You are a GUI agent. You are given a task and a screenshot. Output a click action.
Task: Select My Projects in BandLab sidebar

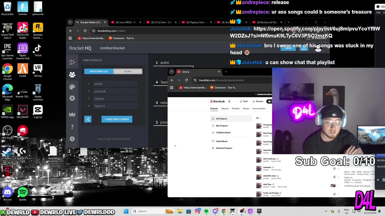click(x=231, y=126)
